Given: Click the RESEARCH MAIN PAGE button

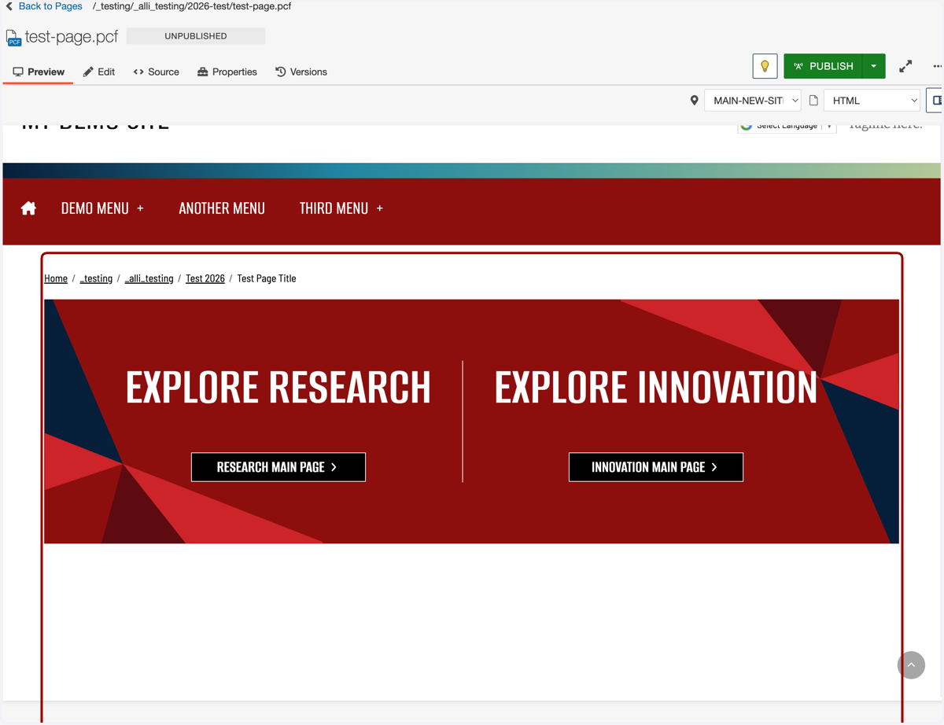Looking at the screenshot, I should point(278,467).
